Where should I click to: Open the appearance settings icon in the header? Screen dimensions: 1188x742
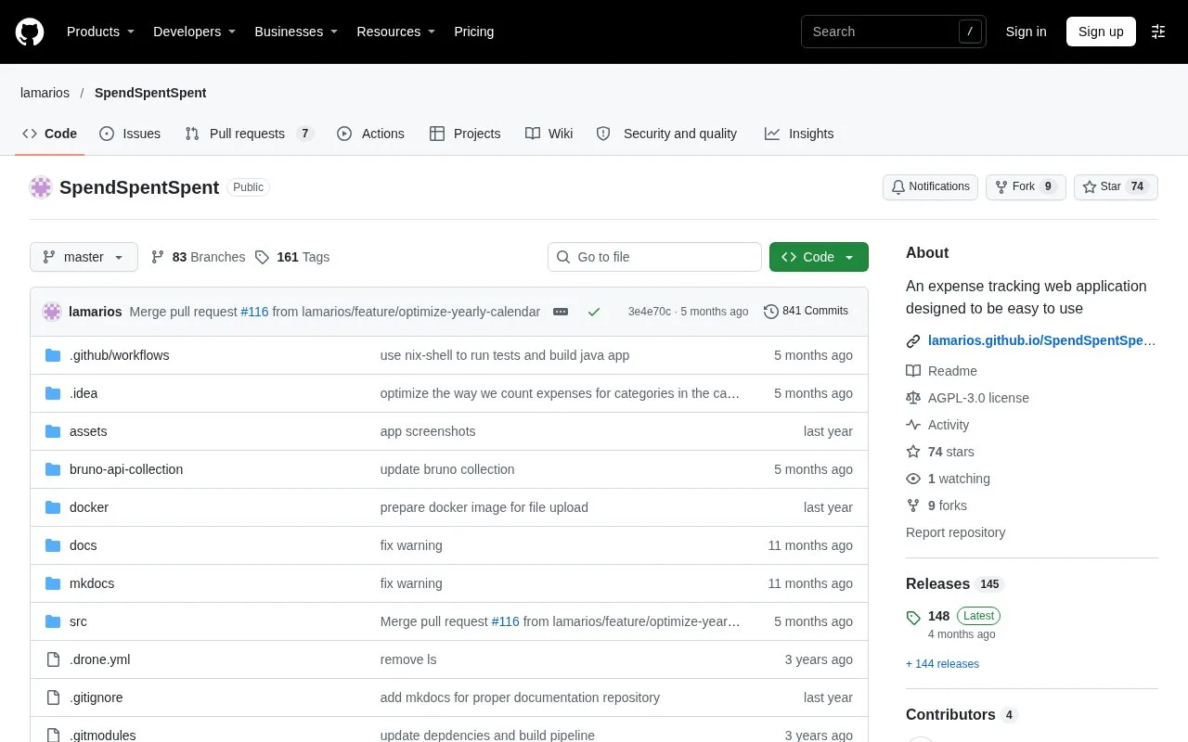pos(1158,32)
